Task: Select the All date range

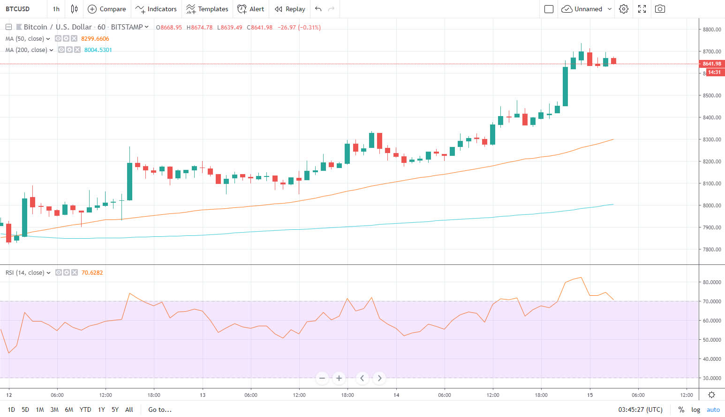Action: (129, 410)
